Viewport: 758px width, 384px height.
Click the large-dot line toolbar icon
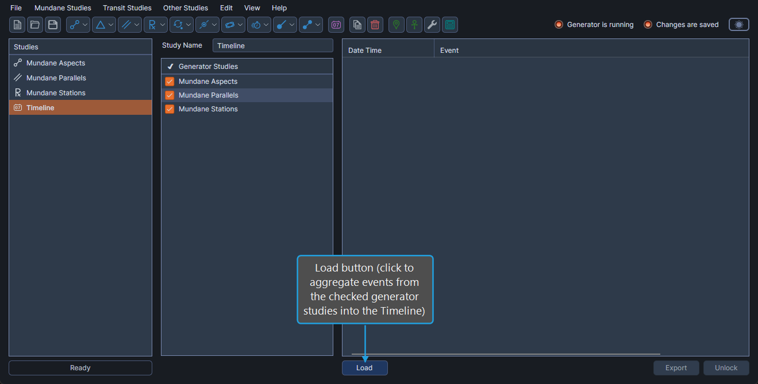click(x=282, y=25)
